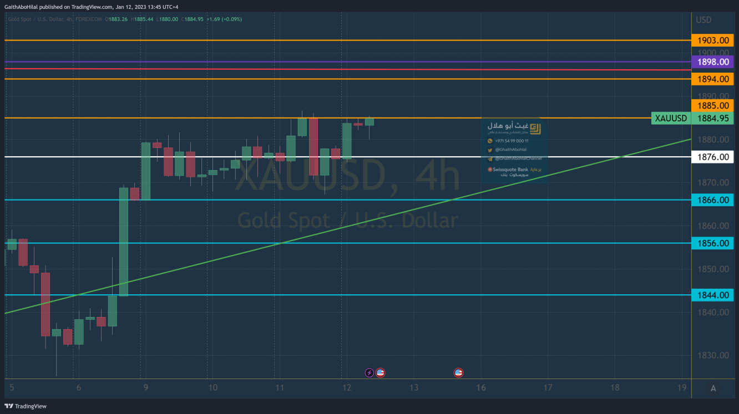Click the TradingView logo at bottom left
Image resolution: width=739 pixels, height=414 pixels.
[26, 406]
